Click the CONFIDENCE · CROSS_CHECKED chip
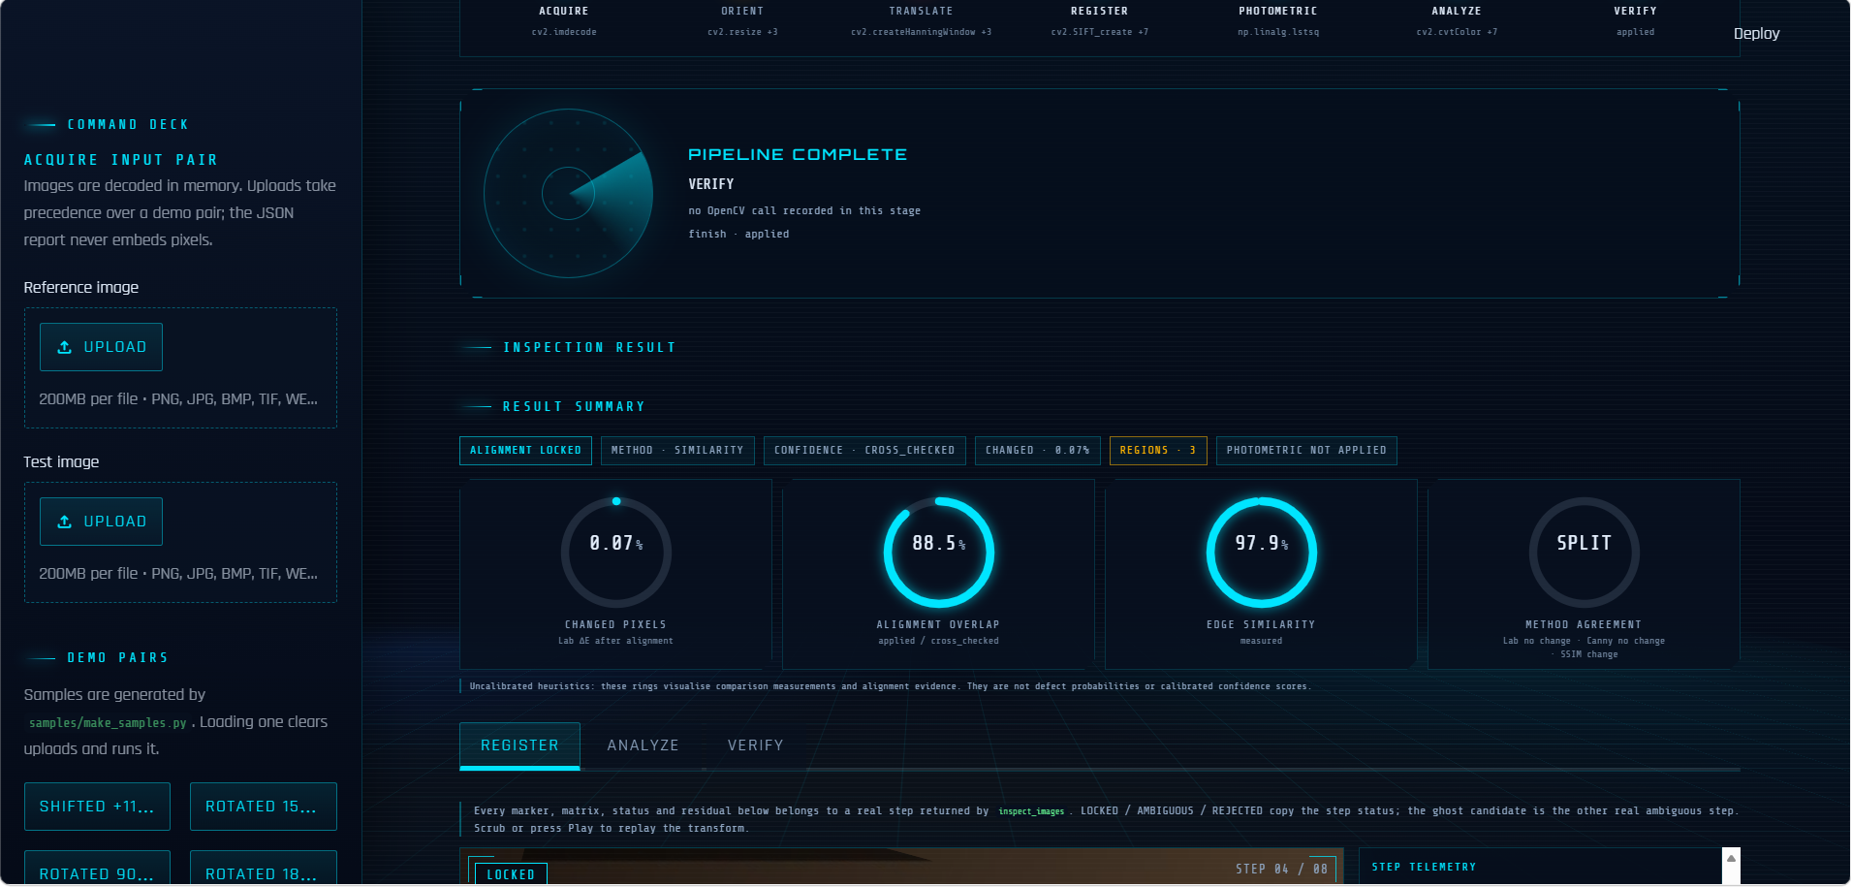The height and width of the screenshot is (887, 1852). 864,451
